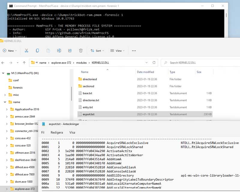The image size is (240, 192).
Task: Select connector_ctrl folder in the tree
Action: [26, 131]
